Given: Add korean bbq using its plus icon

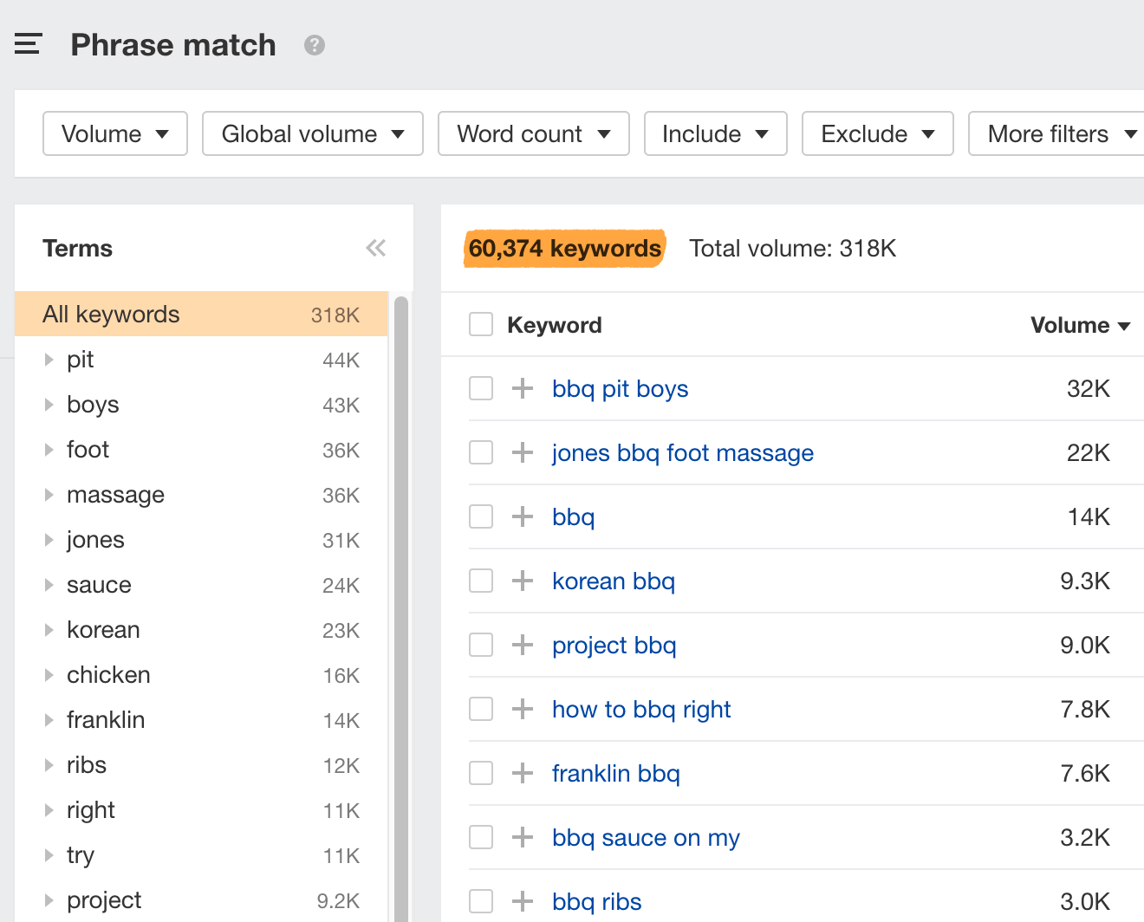Looking at the screenshot, I should coord(523,581).
